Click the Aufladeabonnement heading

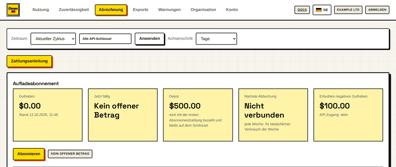tap(36, 83)
